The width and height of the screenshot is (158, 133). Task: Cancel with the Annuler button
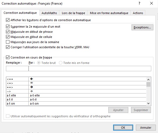[x=146, y=128]
